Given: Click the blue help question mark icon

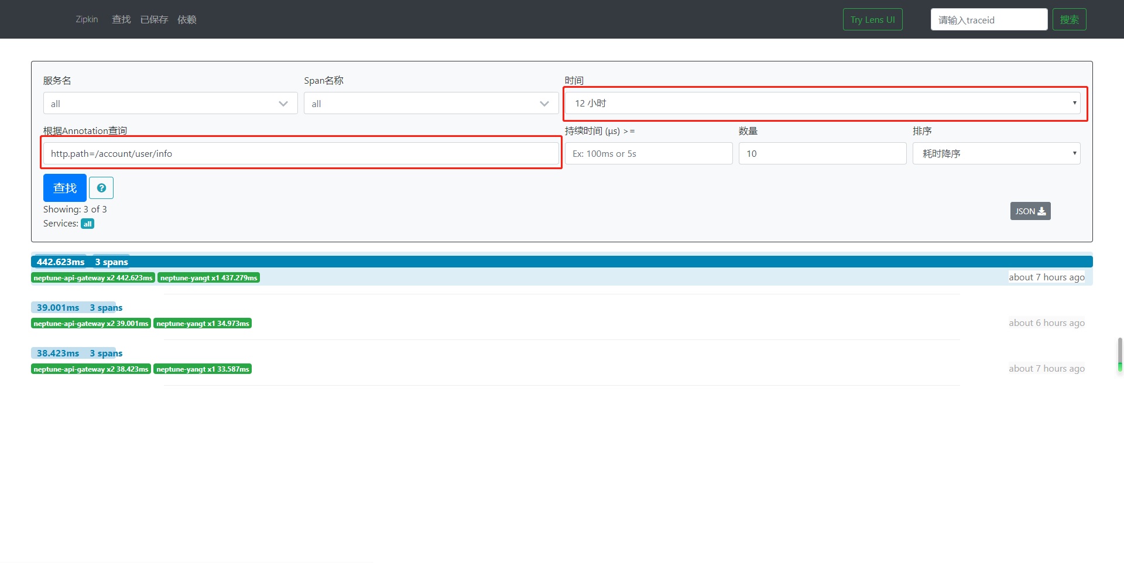Looking at the screenshot, I should [101, 188].
